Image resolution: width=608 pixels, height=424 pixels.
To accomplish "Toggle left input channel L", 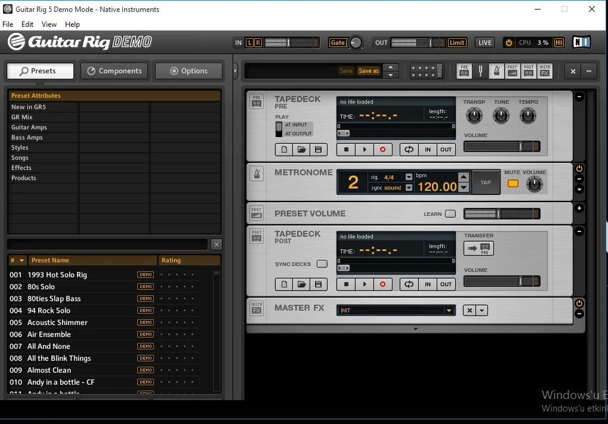I will point(250,42).
